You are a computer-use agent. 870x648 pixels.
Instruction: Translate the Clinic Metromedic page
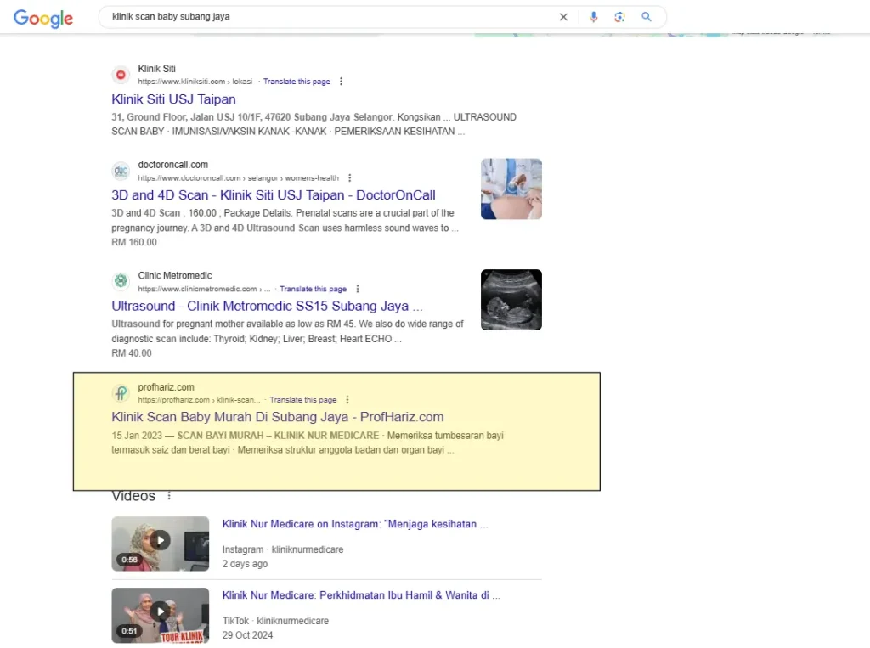(314, 289)
